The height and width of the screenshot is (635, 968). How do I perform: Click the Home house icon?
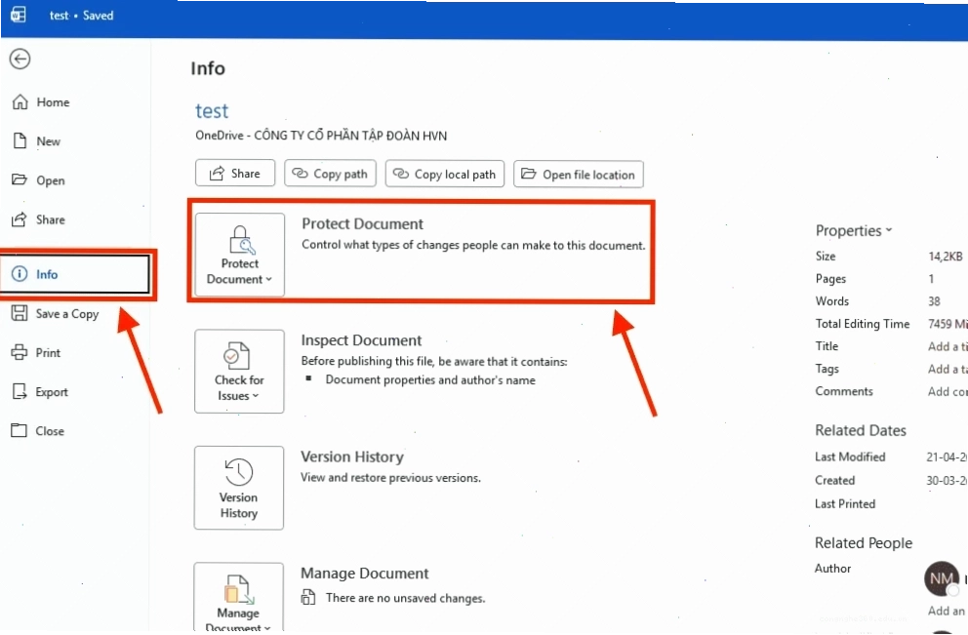point(20,101)
